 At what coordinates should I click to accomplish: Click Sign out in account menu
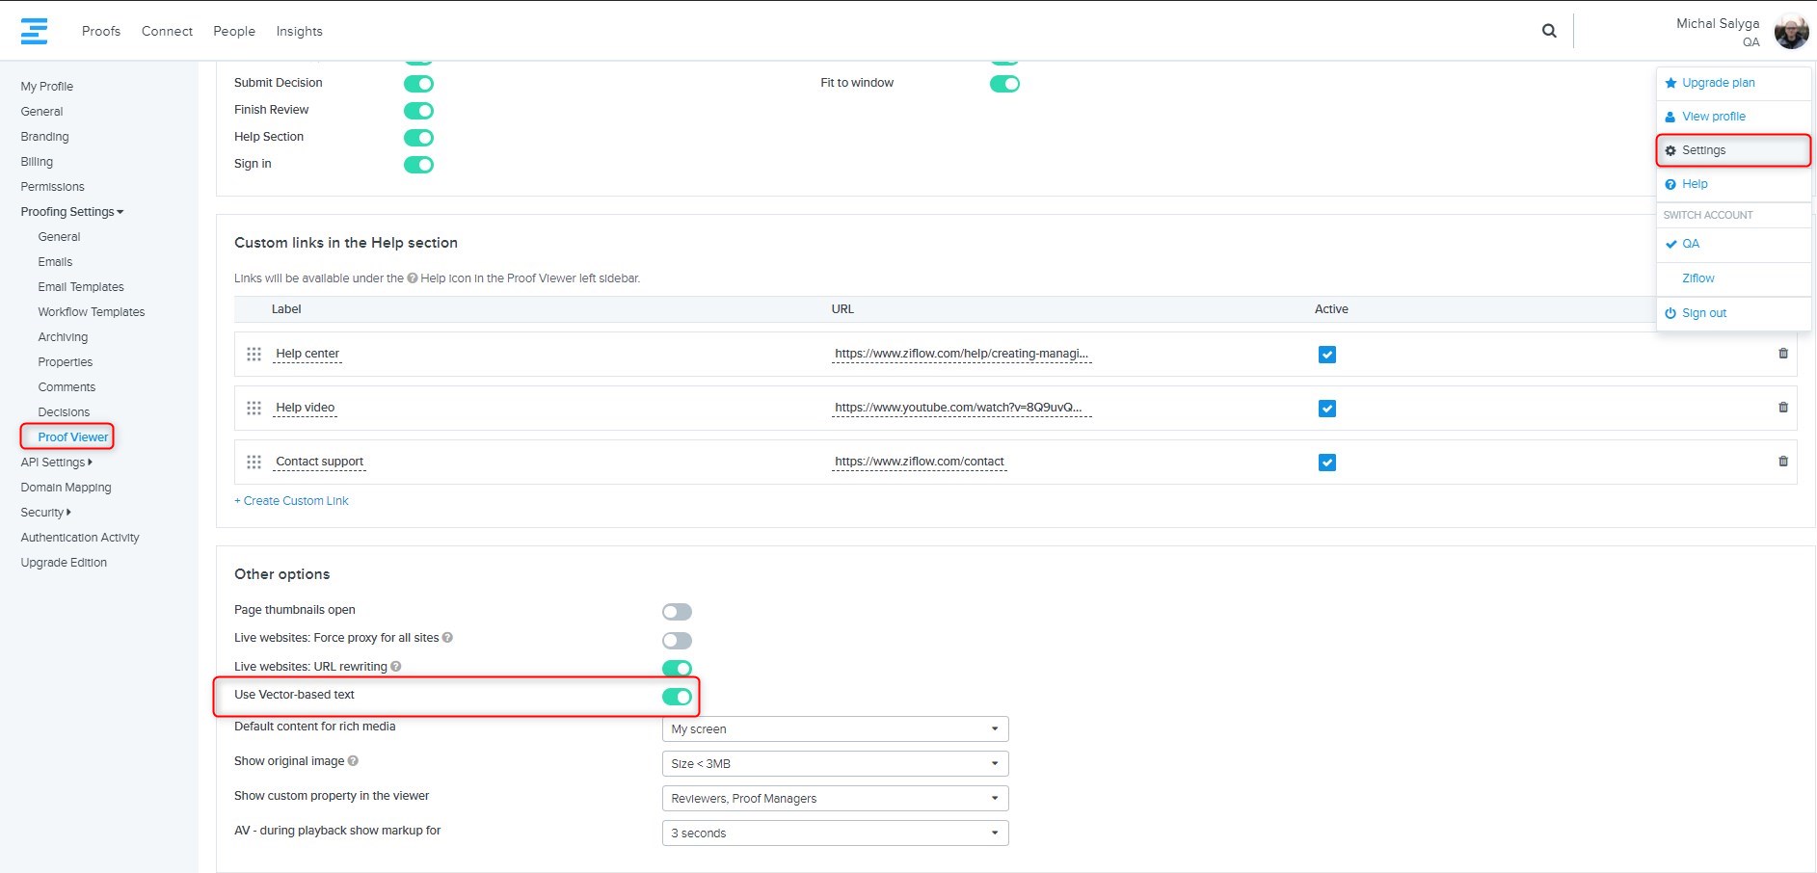1703,313
